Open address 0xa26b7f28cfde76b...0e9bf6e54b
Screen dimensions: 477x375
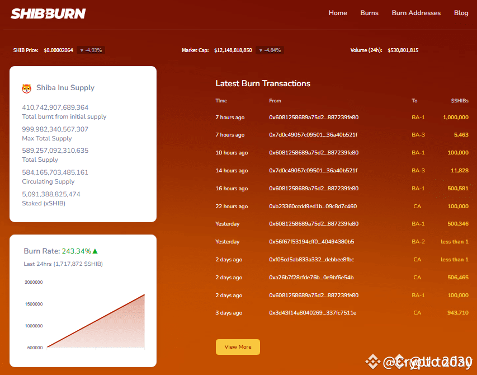point(311,277)
